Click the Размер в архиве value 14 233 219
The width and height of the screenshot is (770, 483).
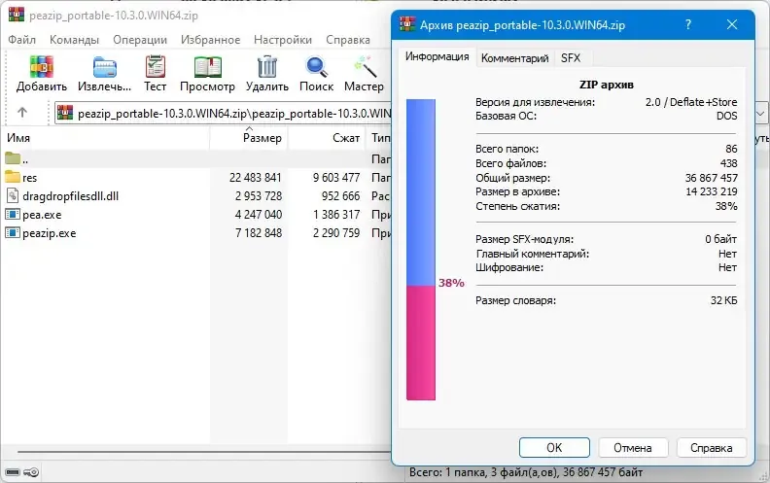(x=711, y=191)
